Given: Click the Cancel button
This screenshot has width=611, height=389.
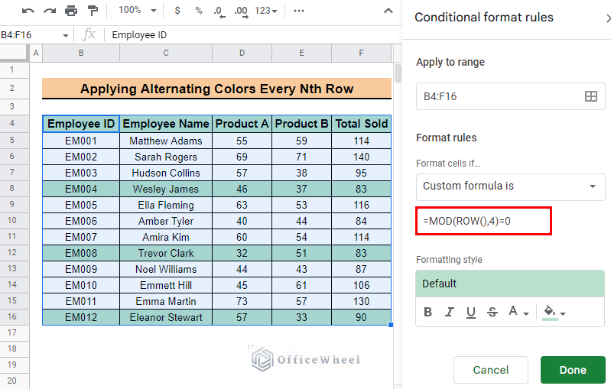Looking at the screenshot, I should tap(491, 370).
